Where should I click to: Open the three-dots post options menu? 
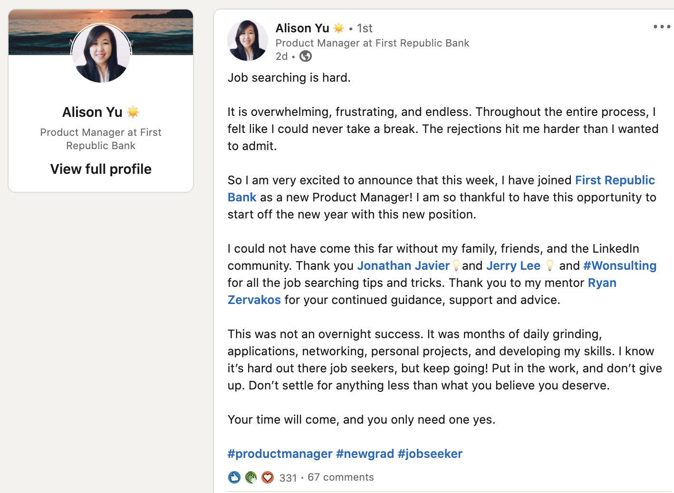point(662,27)
